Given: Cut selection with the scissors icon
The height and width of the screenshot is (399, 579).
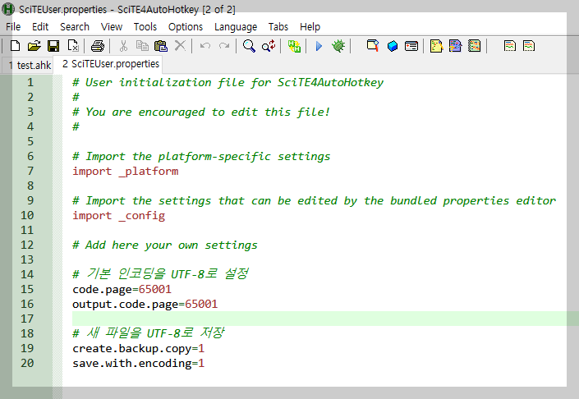Looking at the screenshot, I should tap(123, 46).
